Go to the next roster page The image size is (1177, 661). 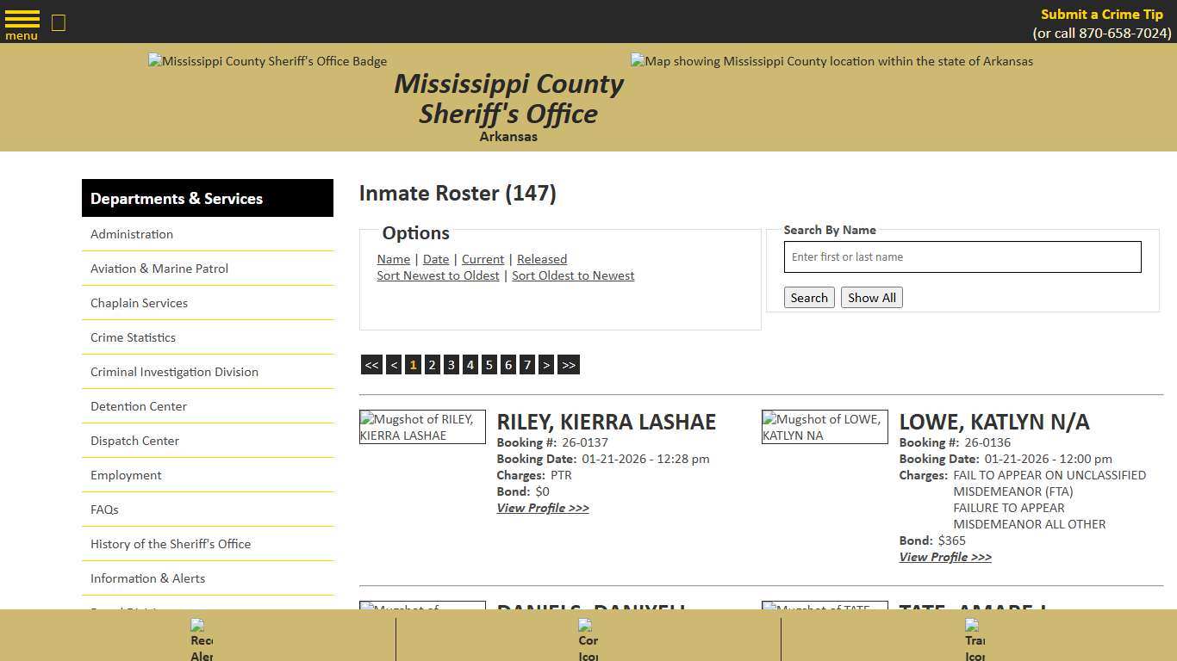point(546,364)
